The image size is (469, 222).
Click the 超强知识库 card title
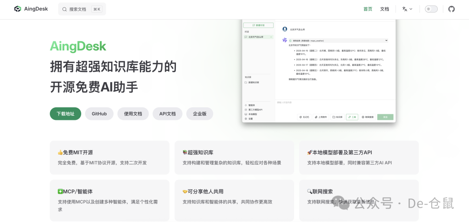[198, 152]
